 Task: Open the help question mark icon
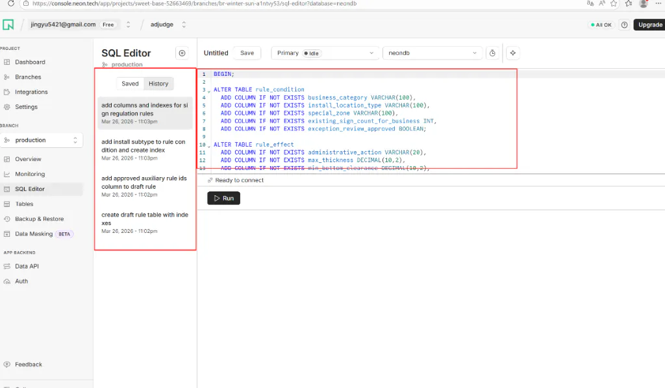click(x=624, y=25)
